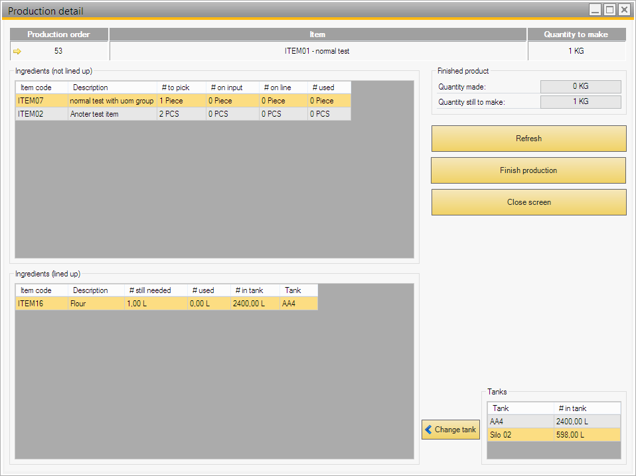The height and width of the screenshot is (476, 636).
Task: Click the '# in tank' header in Tanks panel
Action: (587, 408)
